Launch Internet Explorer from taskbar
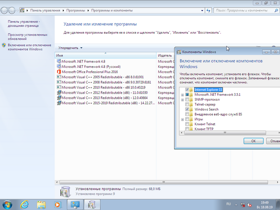Screen dimensions: 280x210 tap(24, 205)
